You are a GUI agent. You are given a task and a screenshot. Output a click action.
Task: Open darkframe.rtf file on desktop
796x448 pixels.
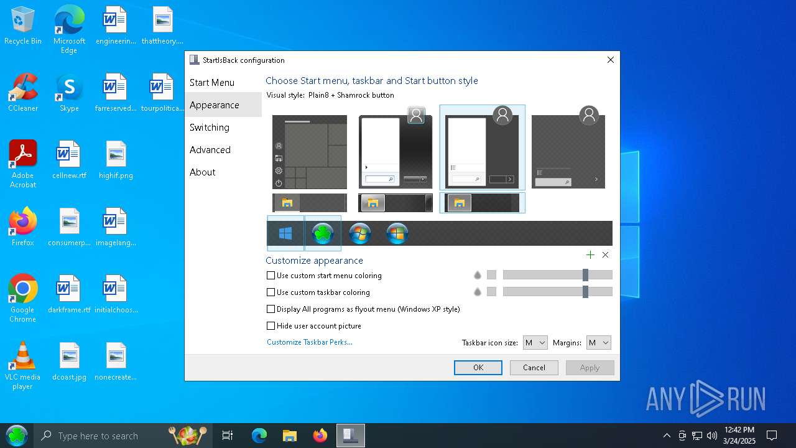69,294
